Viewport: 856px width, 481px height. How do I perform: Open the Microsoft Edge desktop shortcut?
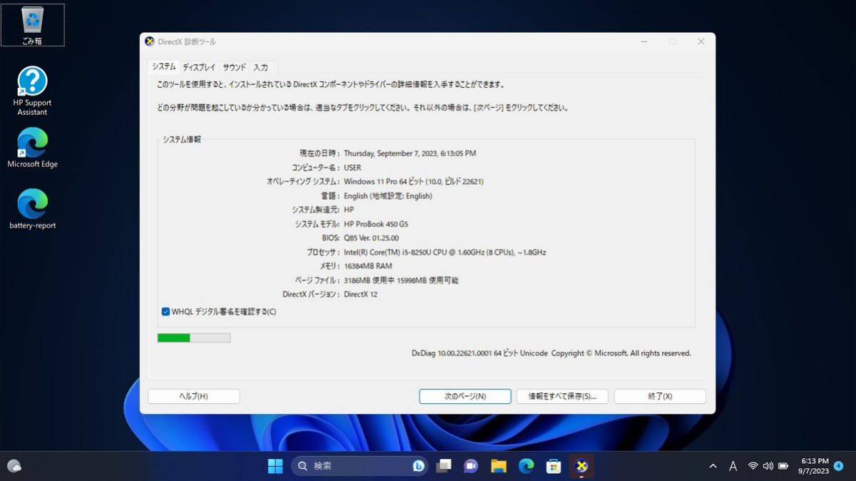(32, 148)
